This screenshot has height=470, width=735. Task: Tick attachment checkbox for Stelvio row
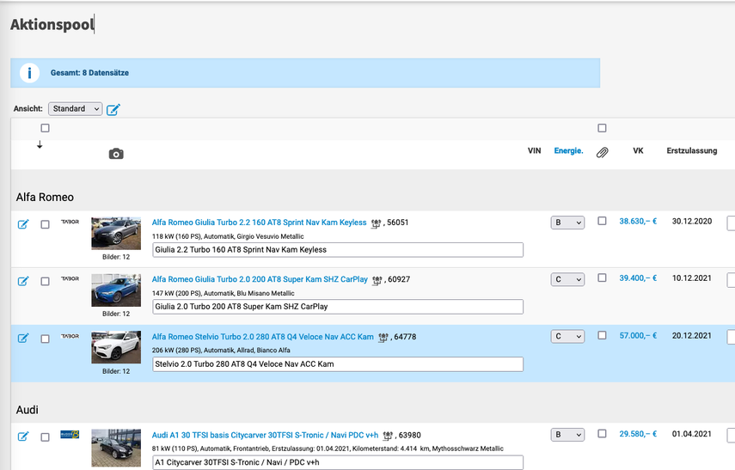[x=602, y=335]
